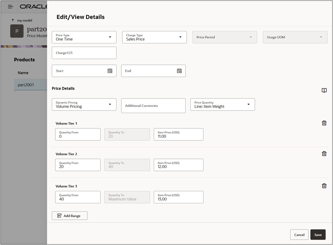
Task: Click the Add Range button
Action: click(x=70, y=215)
